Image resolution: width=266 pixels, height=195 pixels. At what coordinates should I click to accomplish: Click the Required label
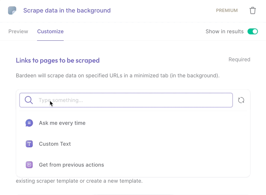[239, 59]
